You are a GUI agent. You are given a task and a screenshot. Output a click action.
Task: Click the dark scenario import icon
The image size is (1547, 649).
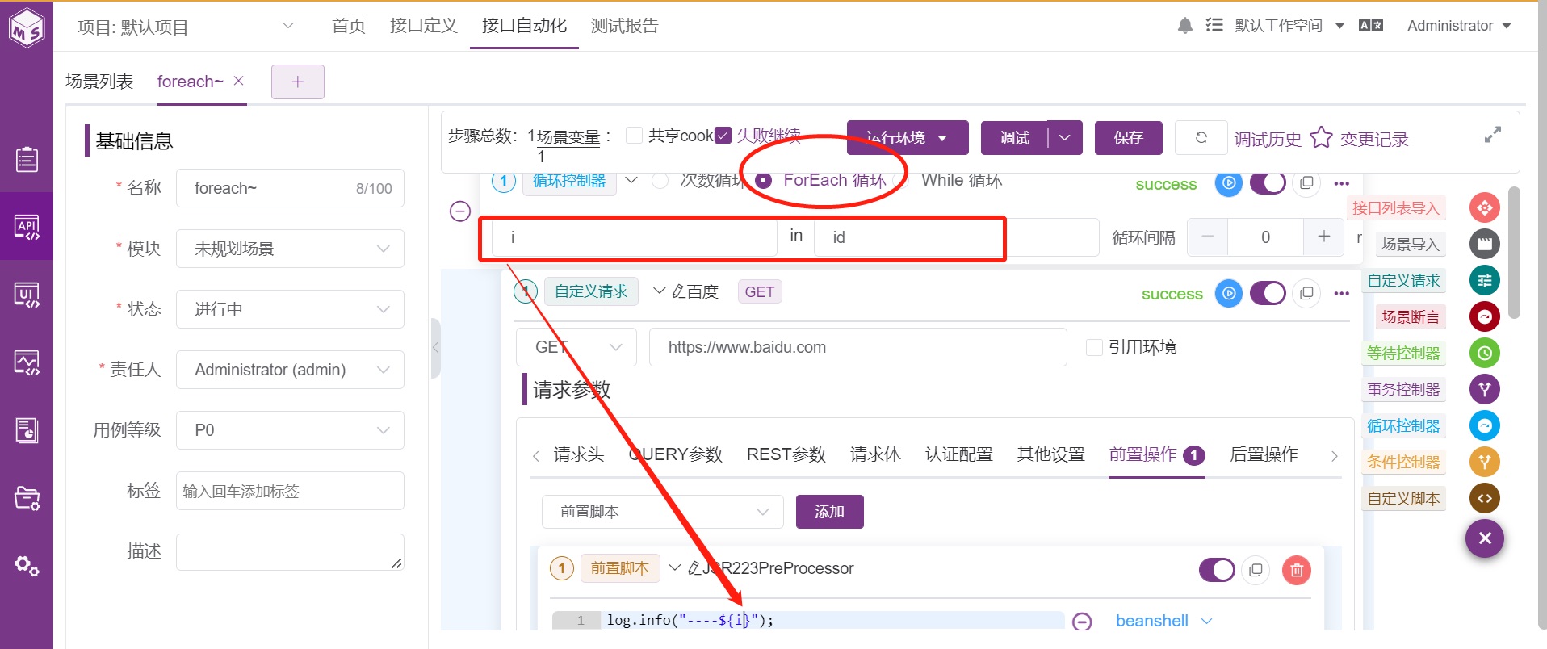click(1485, 244)
